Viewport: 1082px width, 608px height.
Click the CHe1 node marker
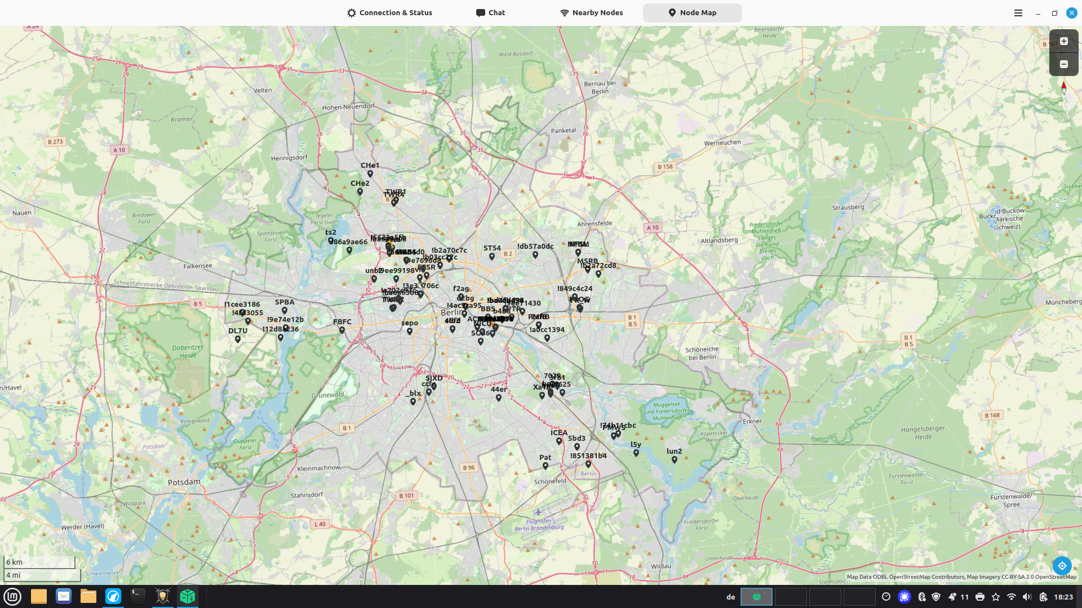pos(370,174)
